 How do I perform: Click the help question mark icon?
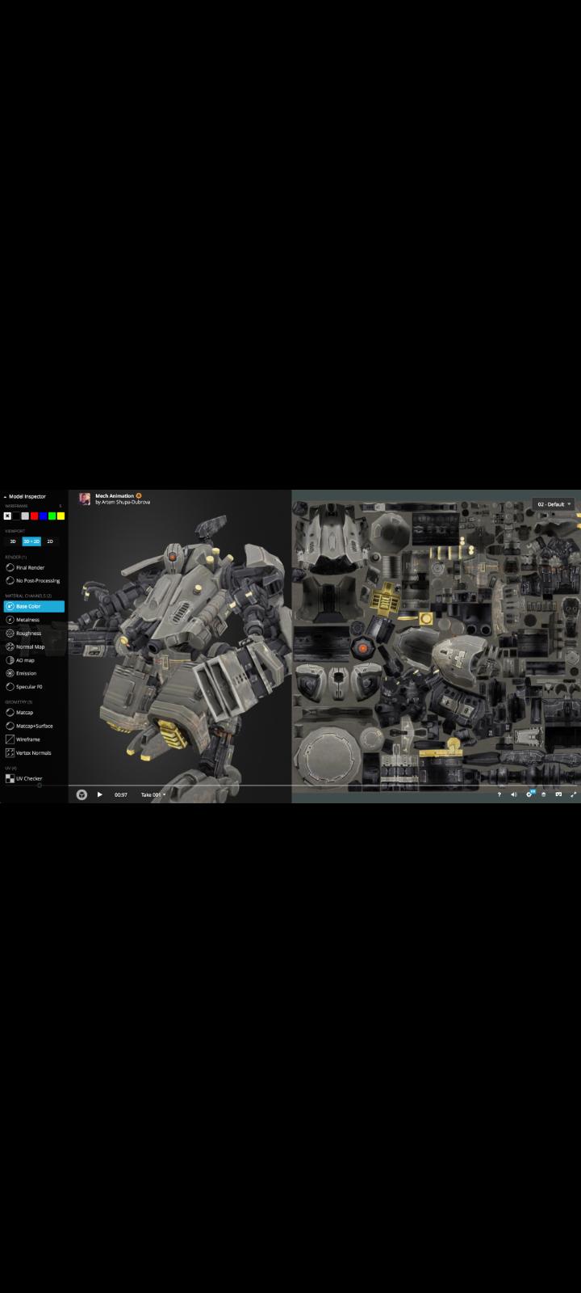(499, 794)
